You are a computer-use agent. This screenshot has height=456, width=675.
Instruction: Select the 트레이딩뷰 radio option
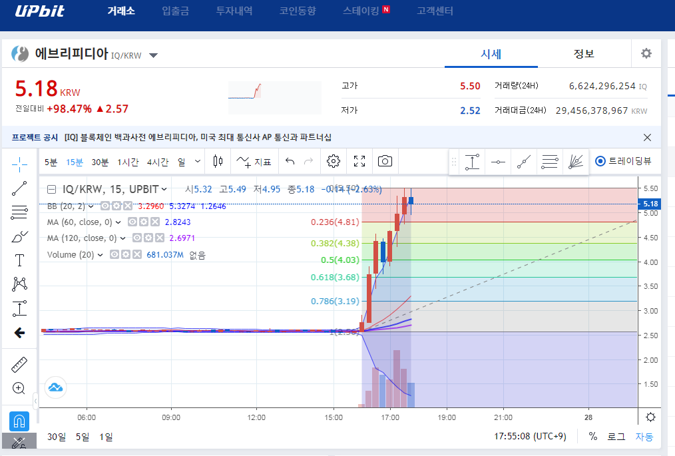pos(600,162)
